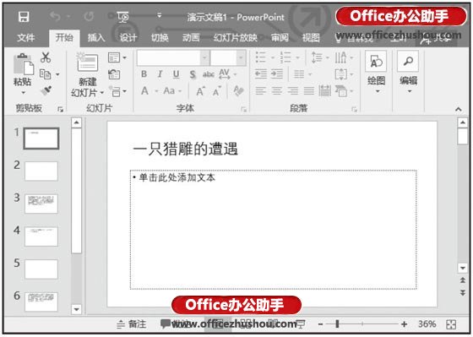This screenshot has height=337, width=473.
Task: Open the slide Layout dropdown
Action: (x=117, y=57)
